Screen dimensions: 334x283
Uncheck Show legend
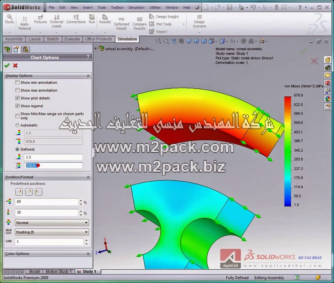(x=17, y=106)
